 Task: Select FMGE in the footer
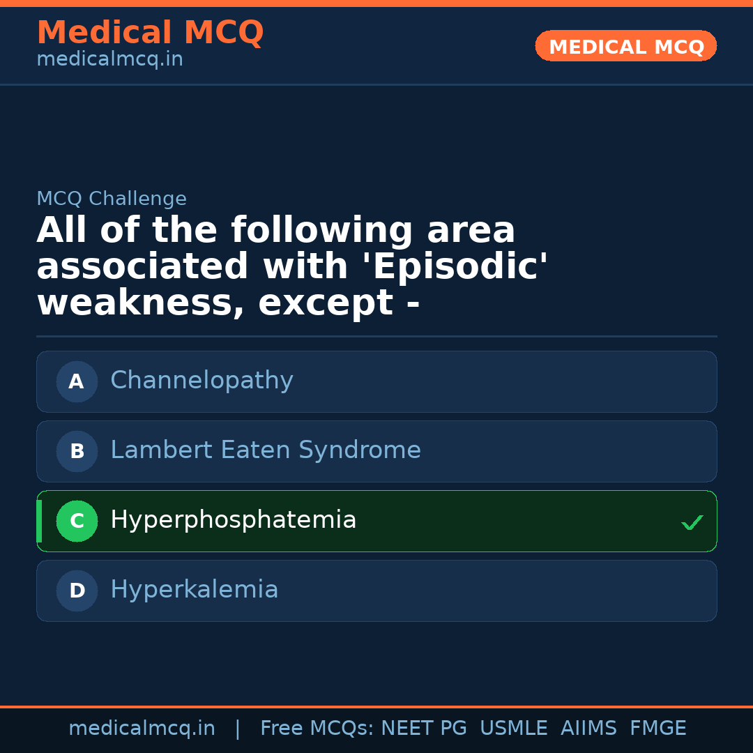[657, 729]
